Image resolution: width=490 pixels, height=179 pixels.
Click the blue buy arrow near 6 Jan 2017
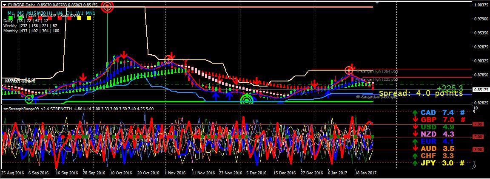(328, 94)
